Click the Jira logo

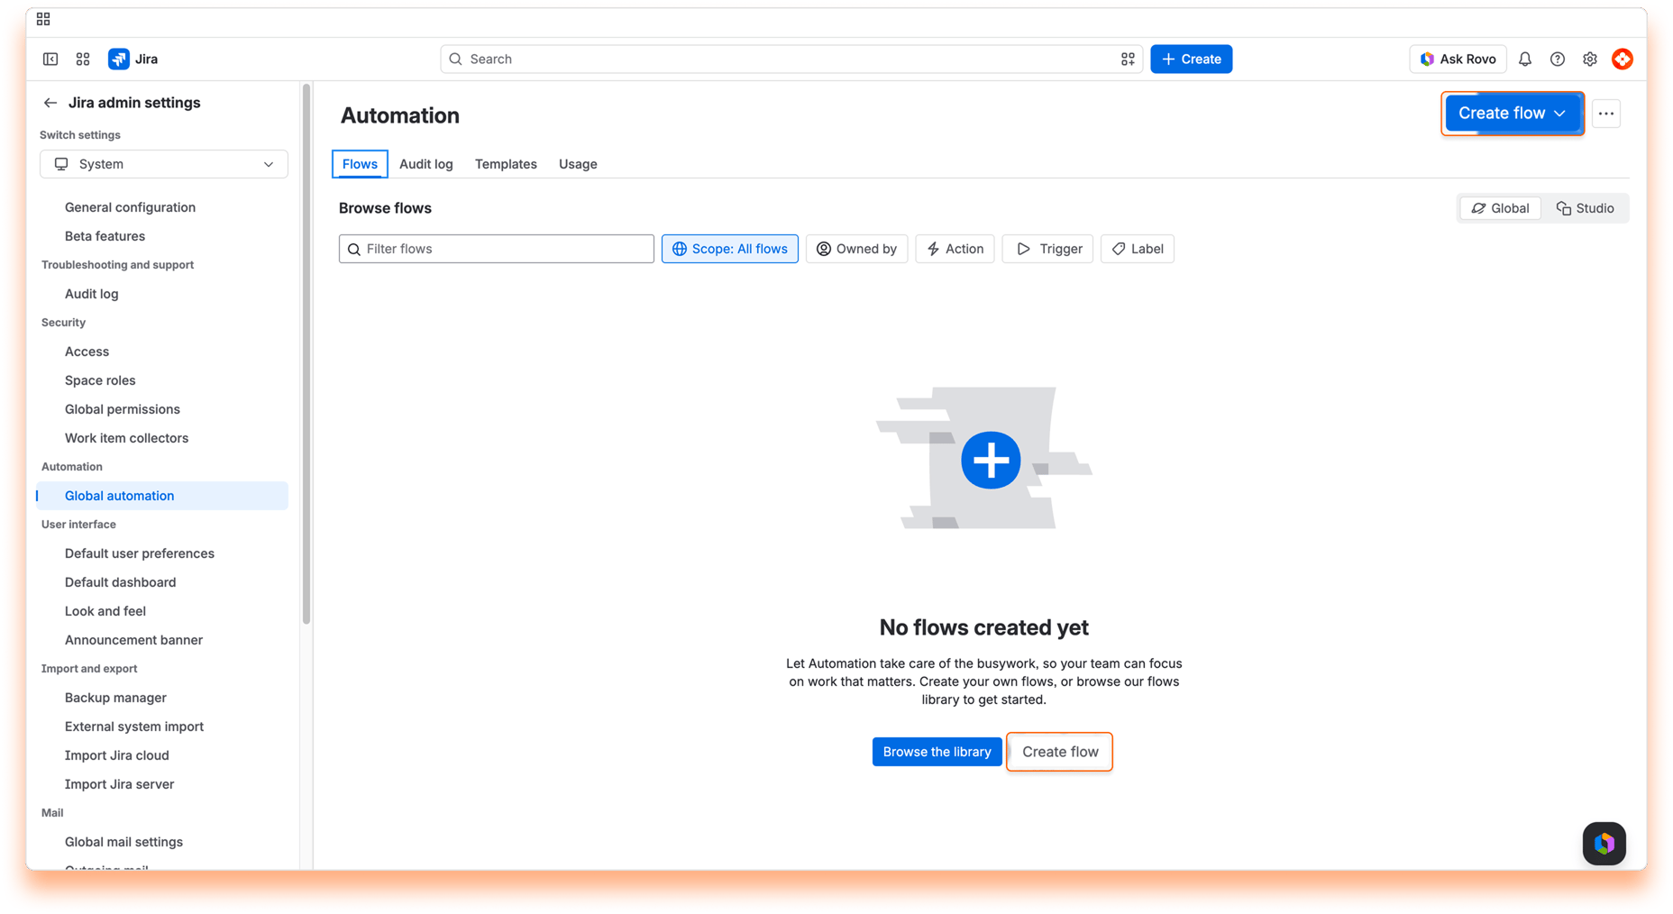[x=133, y=59]
